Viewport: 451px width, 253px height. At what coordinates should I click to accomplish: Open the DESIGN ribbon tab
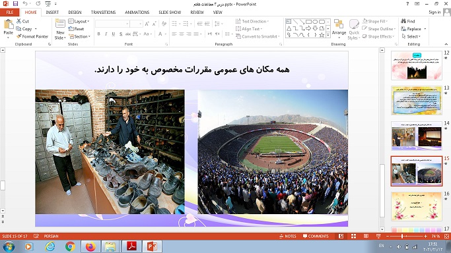75,13
